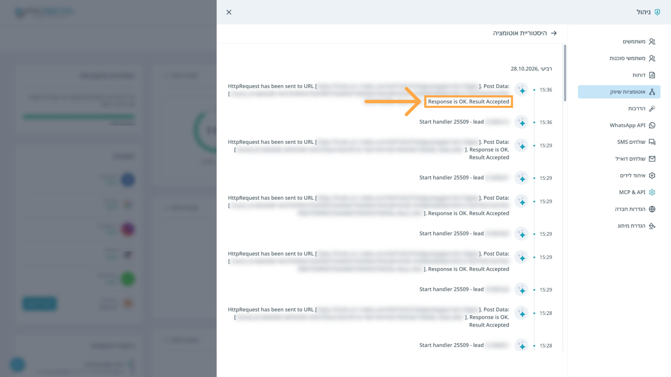Click the sparkle icon of the 15:28 Start handler entry
Viewport: 671px width, 377px height.
(x=521, y=346)
